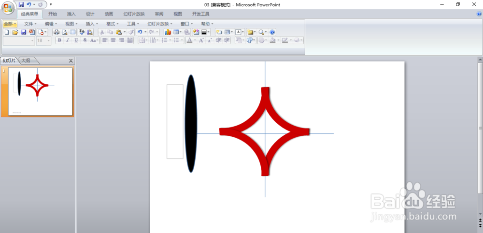Click the increase indent icon

(x=227, y=40)
